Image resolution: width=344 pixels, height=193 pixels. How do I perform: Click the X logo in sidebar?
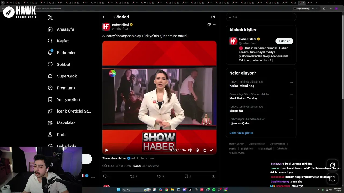(x=50, y=17)
